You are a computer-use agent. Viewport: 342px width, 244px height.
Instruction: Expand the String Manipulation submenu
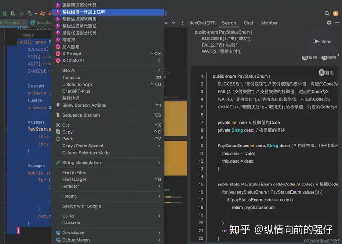[108, 163]
